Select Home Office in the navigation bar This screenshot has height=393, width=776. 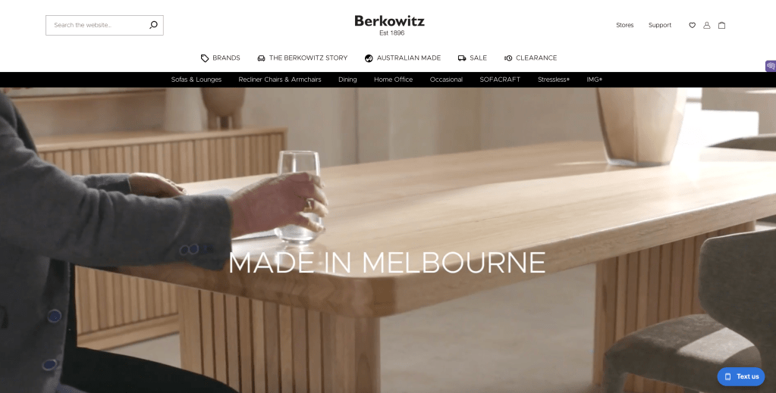[x=394, y=80]
